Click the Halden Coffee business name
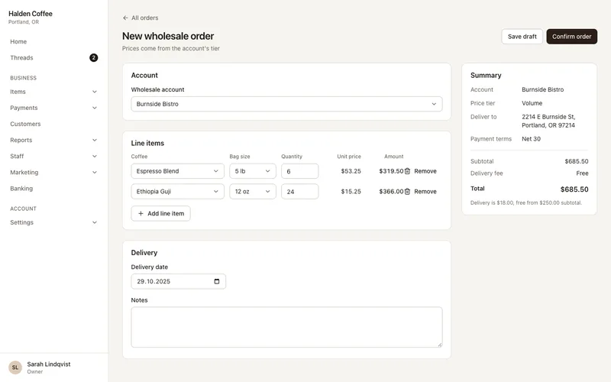Image resolution: width=611 pixels, height=382 pixels. click(31, 14)
